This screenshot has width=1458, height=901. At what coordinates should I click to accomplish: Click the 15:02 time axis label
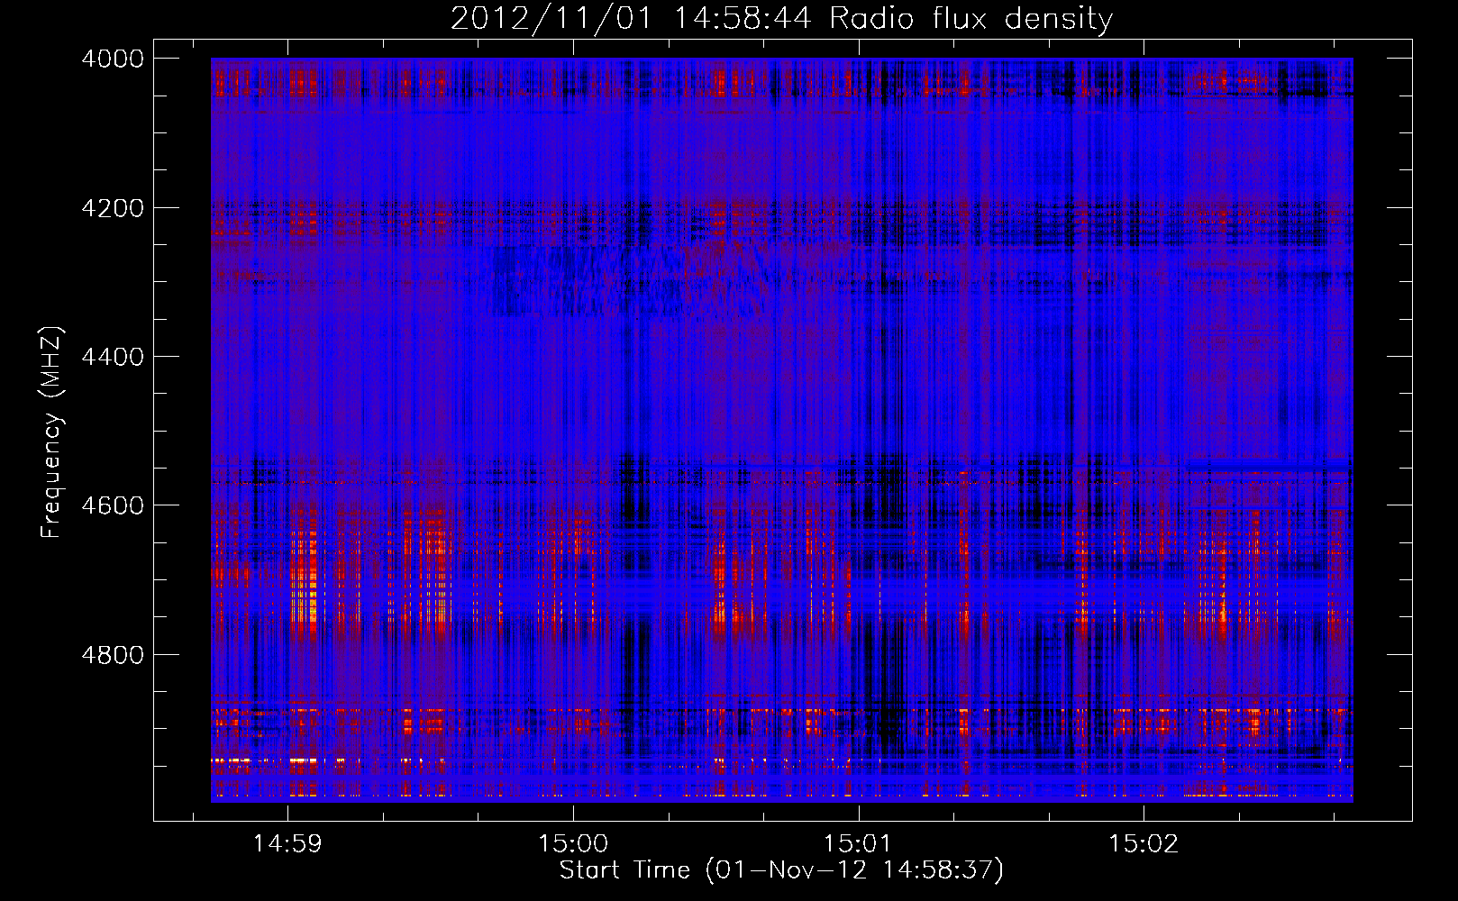coord(1144,844)
